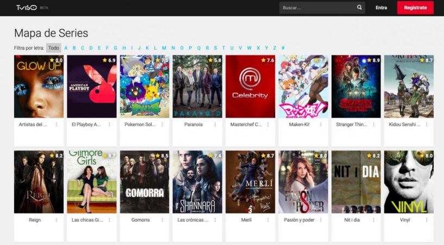Screen dimensions: 444x245
Task: Click the Masterchef C... title text
Action: (246, 125)
